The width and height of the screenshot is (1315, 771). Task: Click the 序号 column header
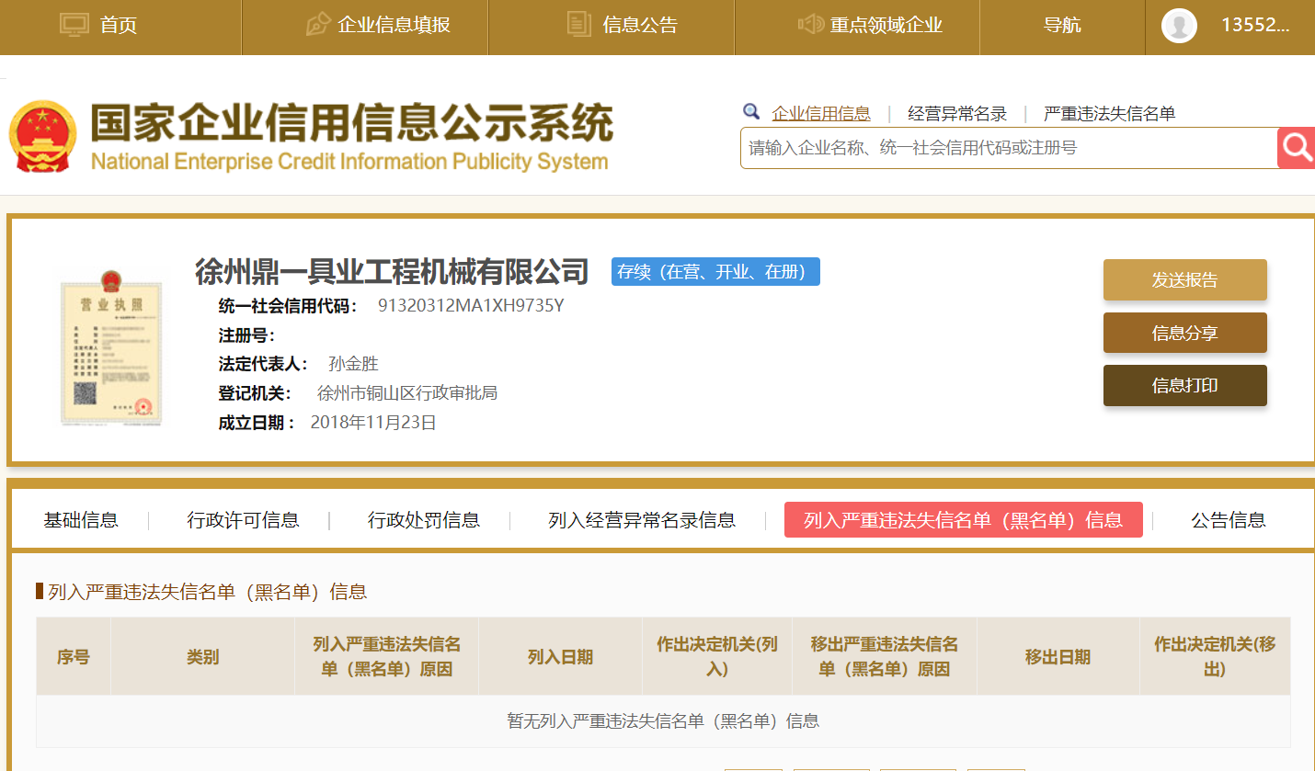coord(74,656)
